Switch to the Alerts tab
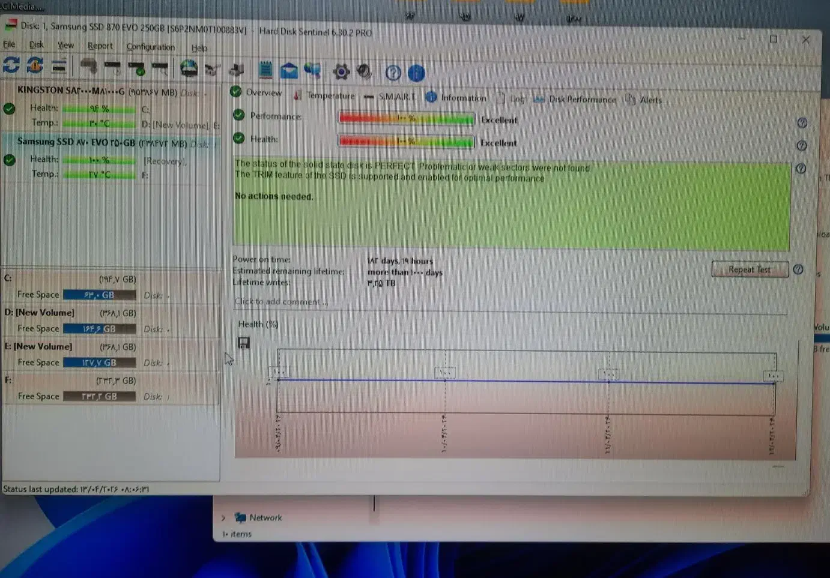This screenshot has width=830, height=578. click(x=644, y=100)
